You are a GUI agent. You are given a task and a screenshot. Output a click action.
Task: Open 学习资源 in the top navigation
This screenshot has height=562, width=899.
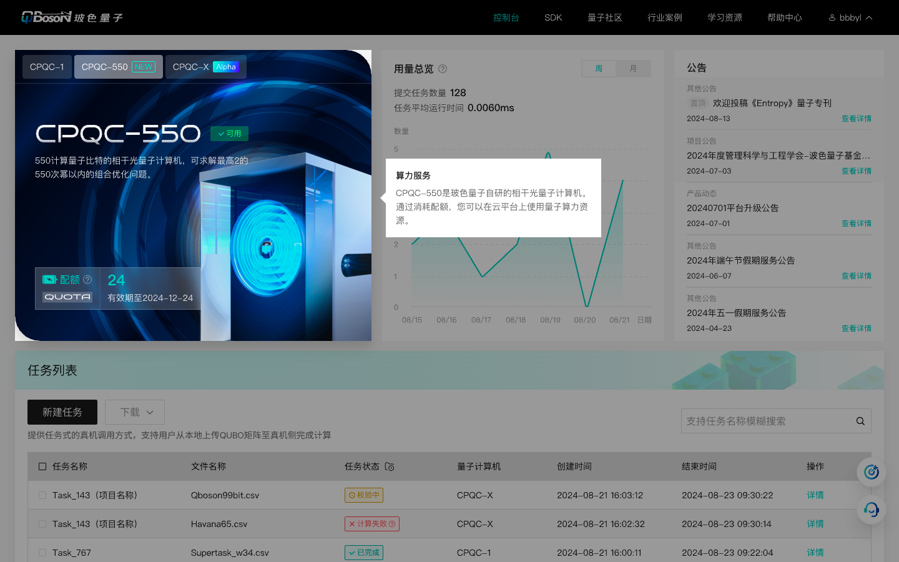coord(725,17)
